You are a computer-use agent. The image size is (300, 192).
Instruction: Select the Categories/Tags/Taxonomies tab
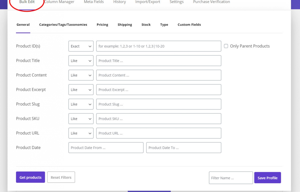click(x=63, y=24)
